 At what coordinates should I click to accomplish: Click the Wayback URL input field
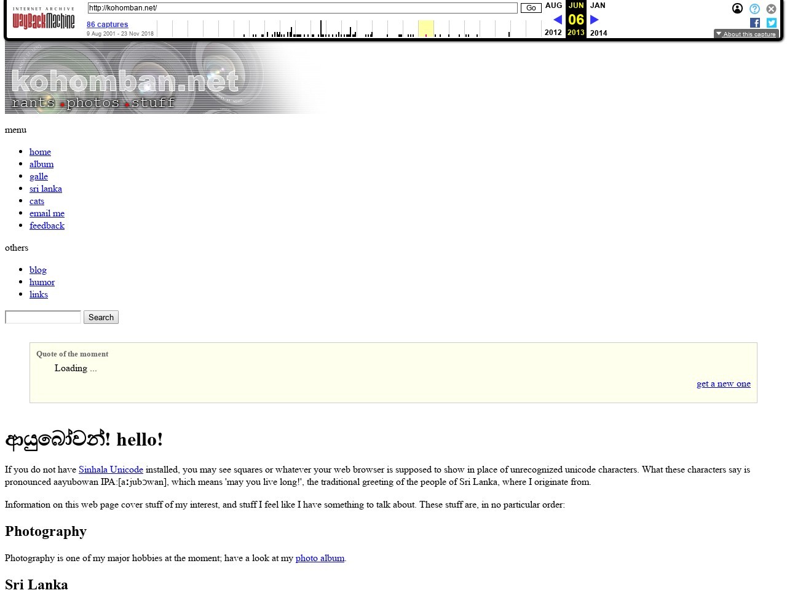click(302, 8)
